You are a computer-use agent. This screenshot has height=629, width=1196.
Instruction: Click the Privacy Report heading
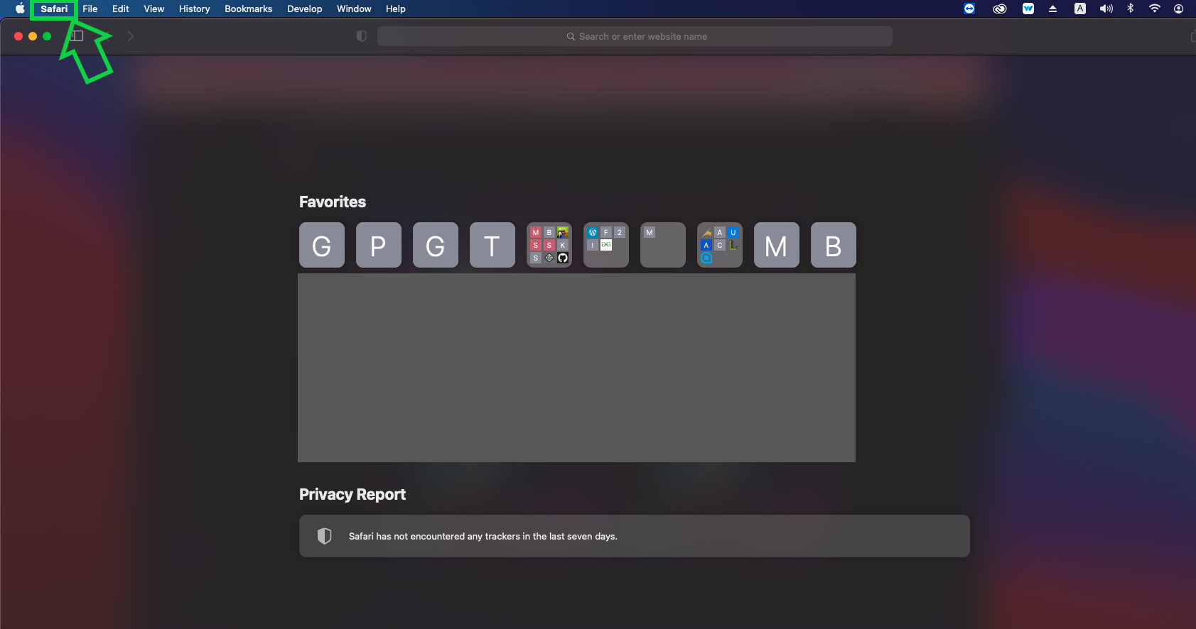pyautogui.click(x=352, y=494)
